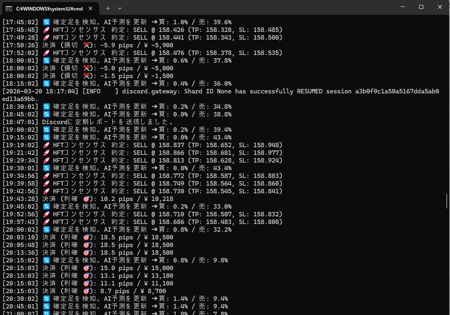Click the loss amount ¥ -5,900
This screenshot has height=315, width=450.
159,45
